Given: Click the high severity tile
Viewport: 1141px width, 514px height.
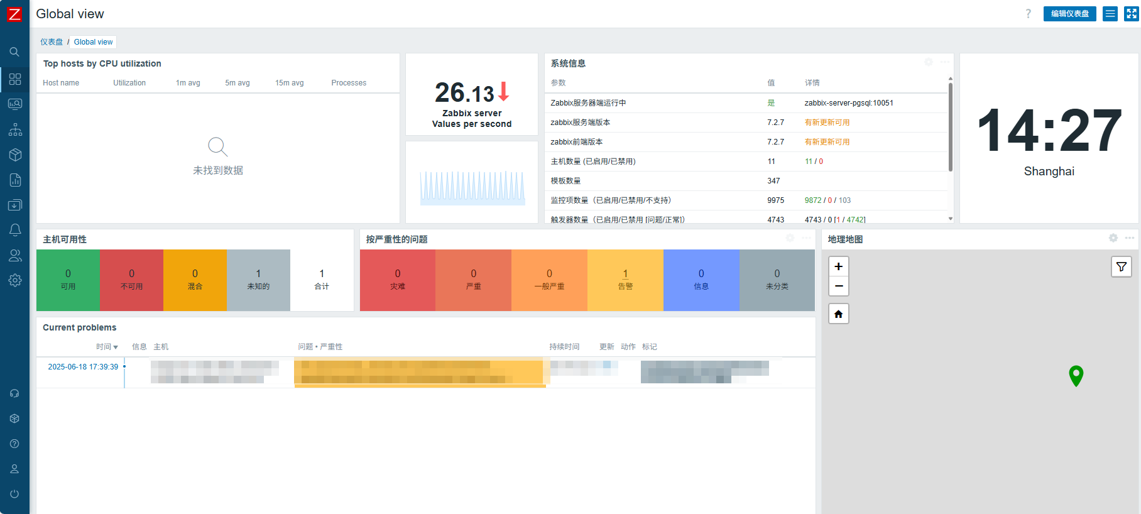Looking at the screenshot, I should click(x=474, y=280).
